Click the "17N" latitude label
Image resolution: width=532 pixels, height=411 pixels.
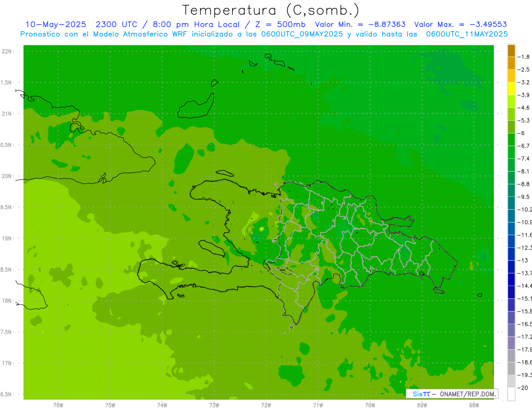(7, 363)
